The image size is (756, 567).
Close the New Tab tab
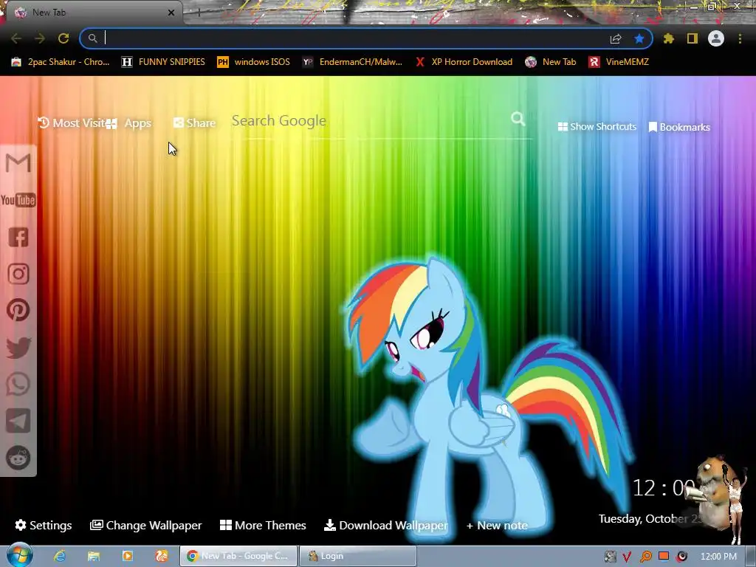[x=171, y=13]
